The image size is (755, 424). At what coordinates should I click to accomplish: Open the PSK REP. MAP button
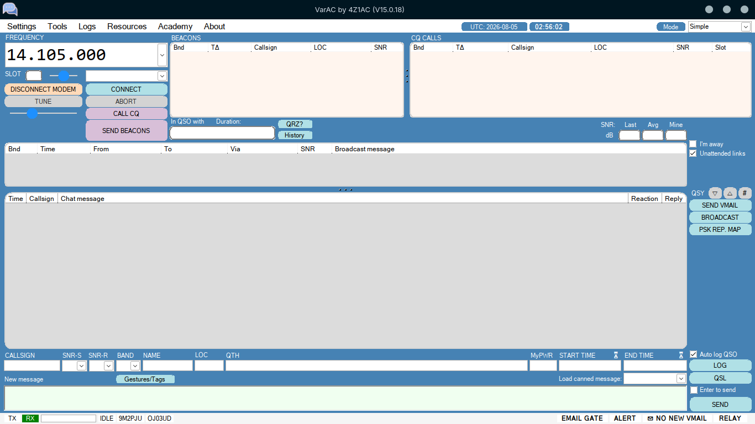pyautogui.click(x=720, y=230)
